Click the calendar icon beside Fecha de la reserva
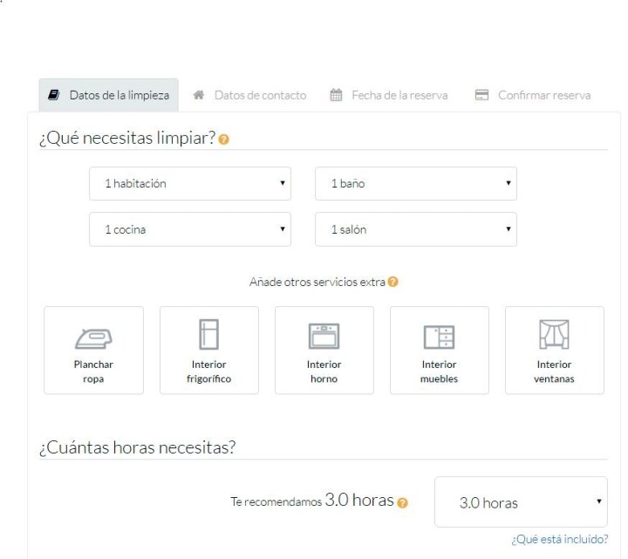Image resolution: width=628 pixels, height=559 pixels. [x=336, y=95]
